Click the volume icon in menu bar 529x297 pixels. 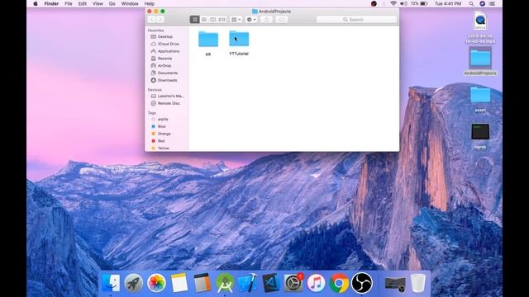tap(403, 3)
